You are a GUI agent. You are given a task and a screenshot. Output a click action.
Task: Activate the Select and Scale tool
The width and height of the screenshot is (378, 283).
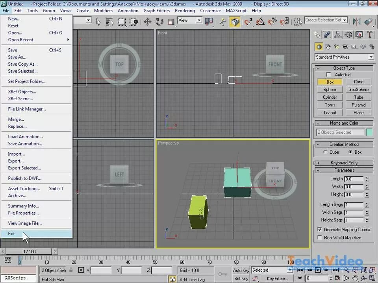171,22
